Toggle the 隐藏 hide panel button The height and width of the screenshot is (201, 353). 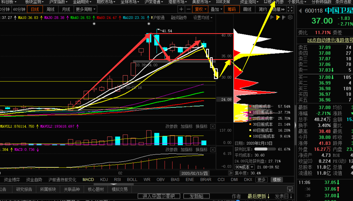[278, 9]
